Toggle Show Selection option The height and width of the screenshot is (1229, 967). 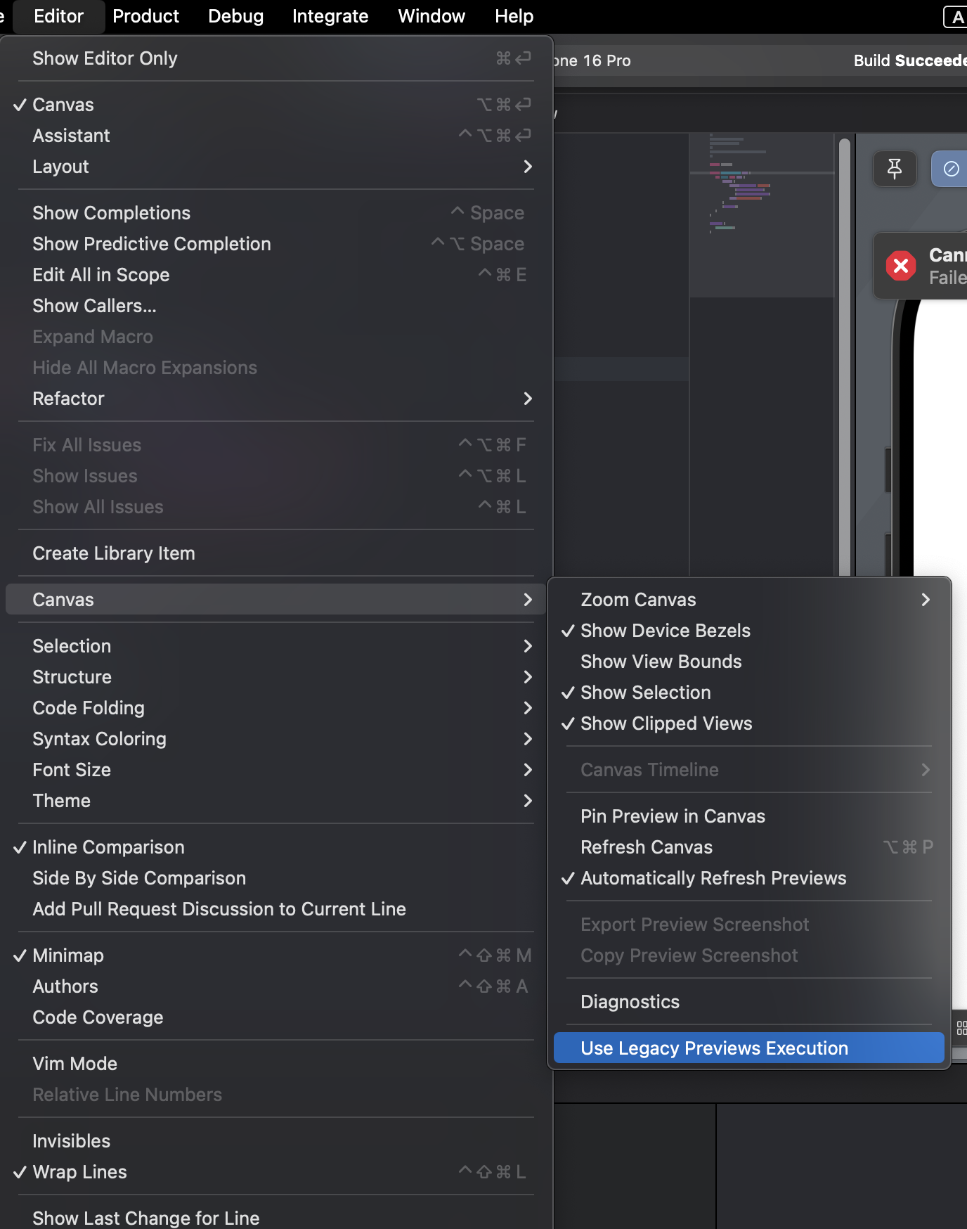749,693
